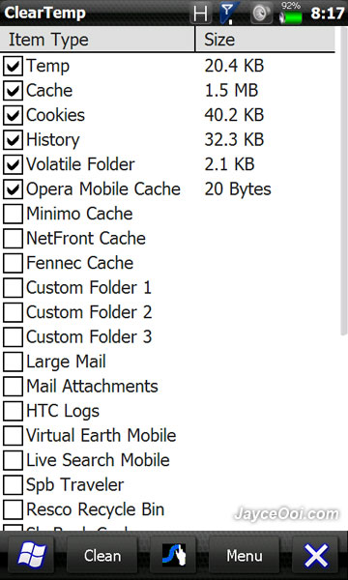Screen dimensions: 348x580
Task: Tap the Clean button
Action: point(102,555)
